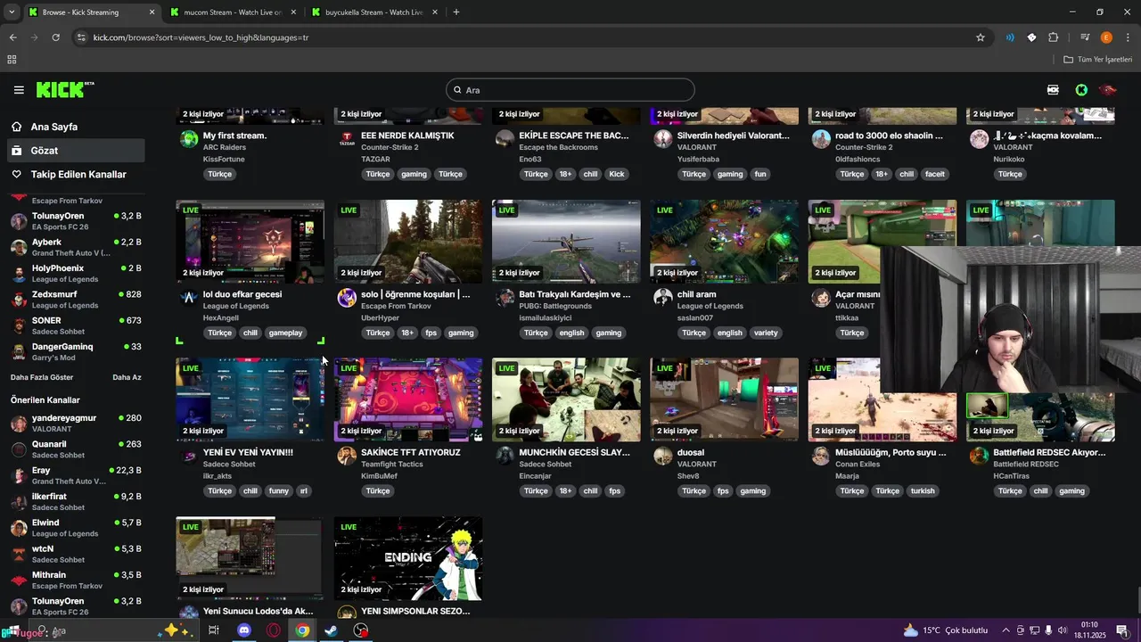Open the Chrome three-dot menu

click(x=1128, y=37)
